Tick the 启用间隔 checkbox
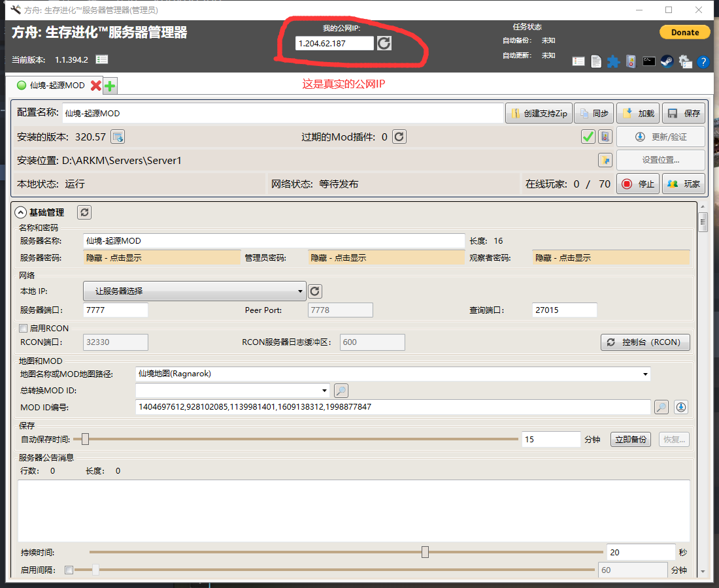Viewport: 719px width, 588px height. (x=69, y=570)
